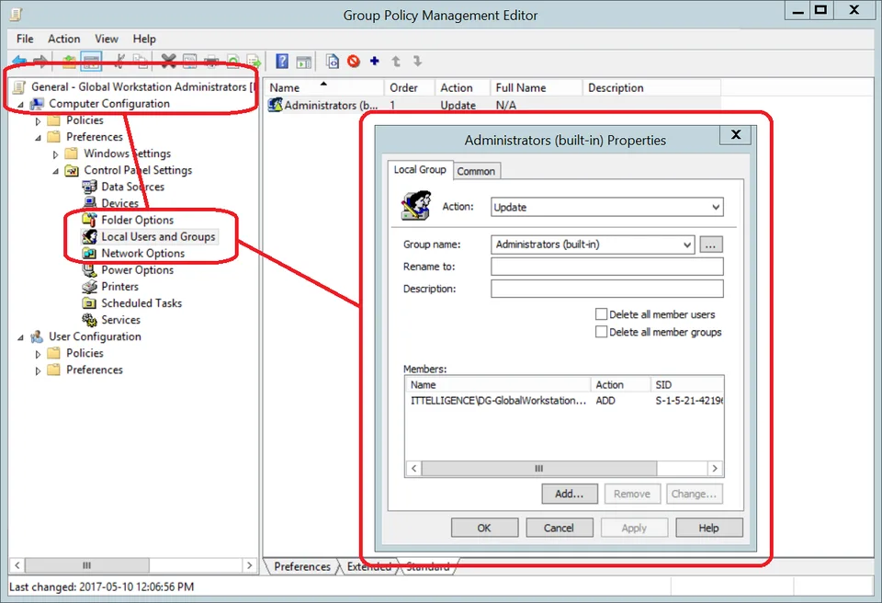The height and width of the screenshot is (603, 882).
Task: Expand the Windows Settings node
Action: (56, 154)
